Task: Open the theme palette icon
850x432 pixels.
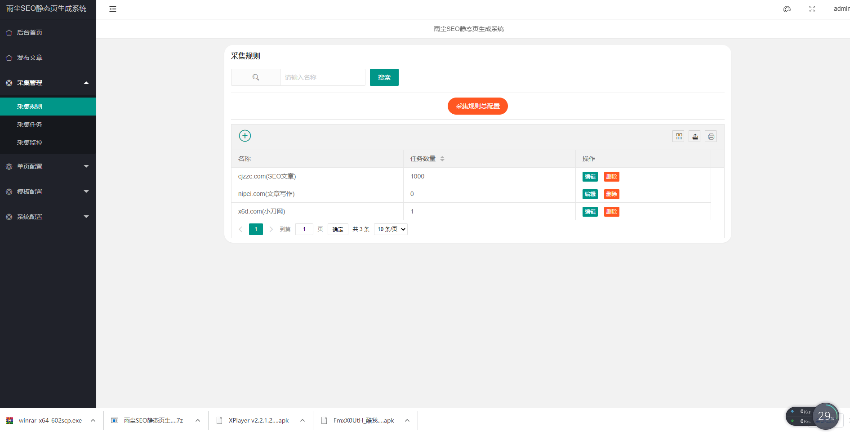Action: (787, 9)
